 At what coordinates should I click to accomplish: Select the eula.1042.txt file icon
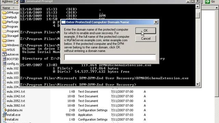[x=4, y=96]
